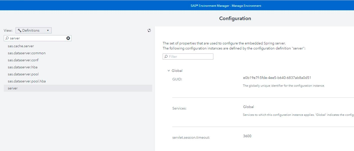Clear the search text with the X icon
Viewport: 354px width, 151px height.
pyautogui.click(x=68, y=38)
